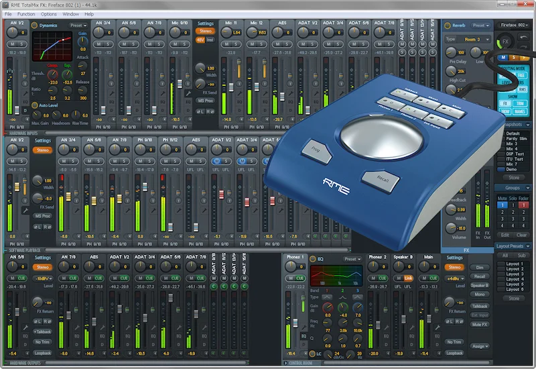Mute hardware input Mic 11
This screenshot has width=536, height=369.
click(x=226, y=44)
